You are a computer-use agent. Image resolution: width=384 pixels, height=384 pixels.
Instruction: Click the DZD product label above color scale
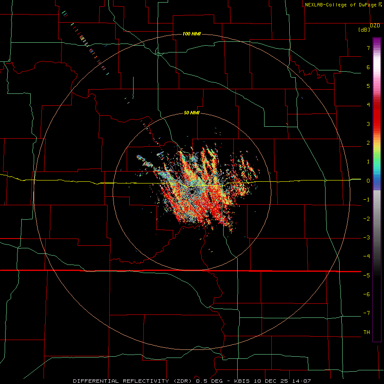tap(375, 26)
